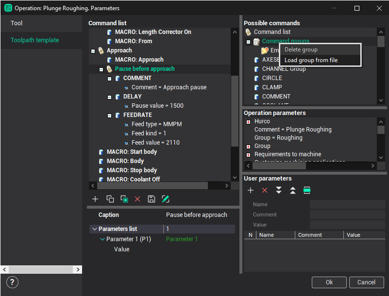
Task: Expand the Hurco operation parameters node
Action: 249,122
